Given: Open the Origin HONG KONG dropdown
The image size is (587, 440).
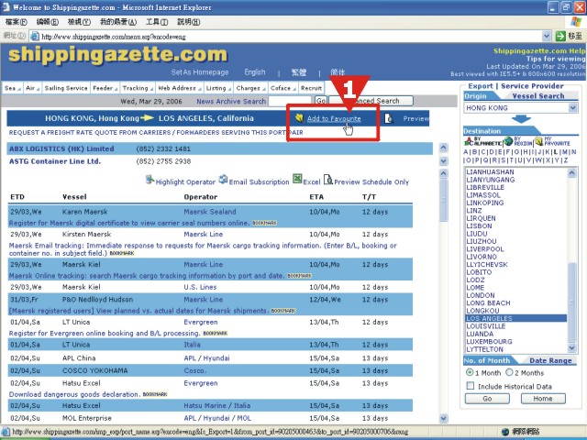Looking at the screenshot, I should tap(572, 108).
